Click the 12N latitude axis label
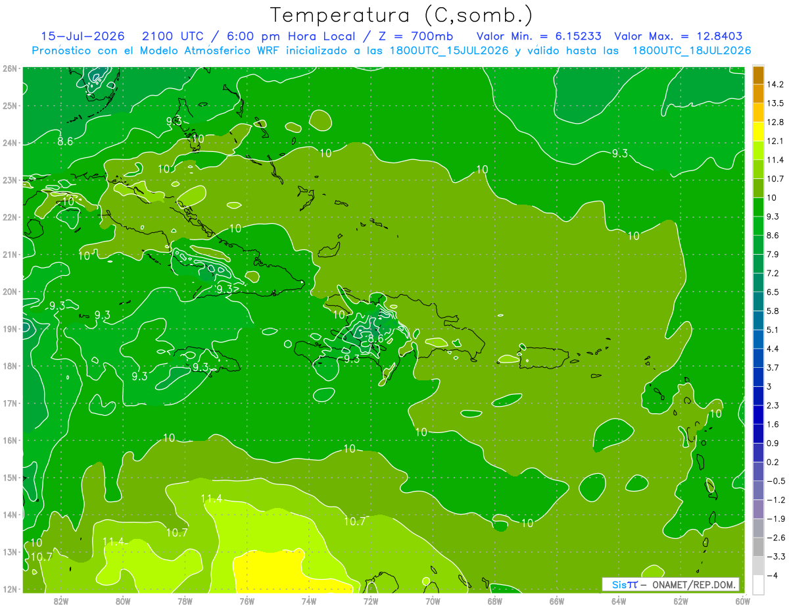Screen dimensions: 789x610 pyautogui.click(x=10, y=589)
